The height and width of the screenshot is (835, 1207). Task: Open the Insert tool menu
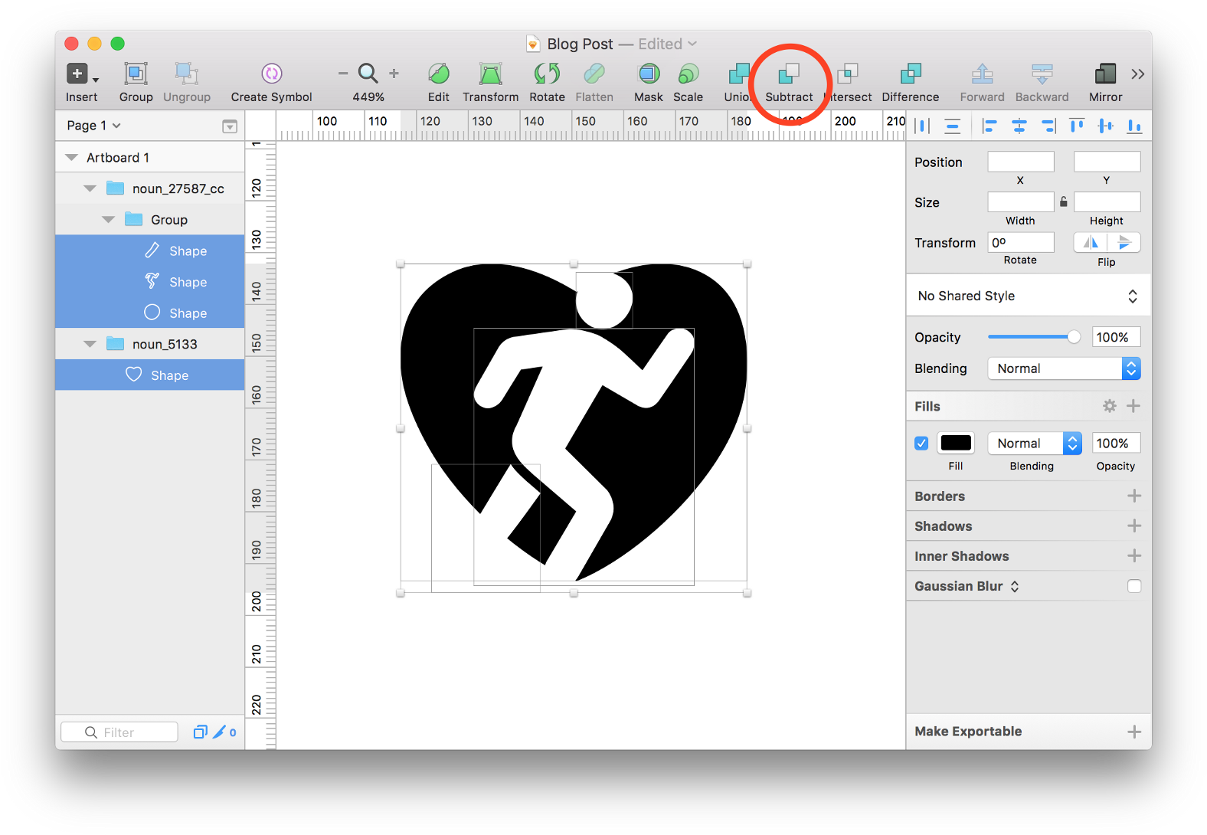[80, 74]
